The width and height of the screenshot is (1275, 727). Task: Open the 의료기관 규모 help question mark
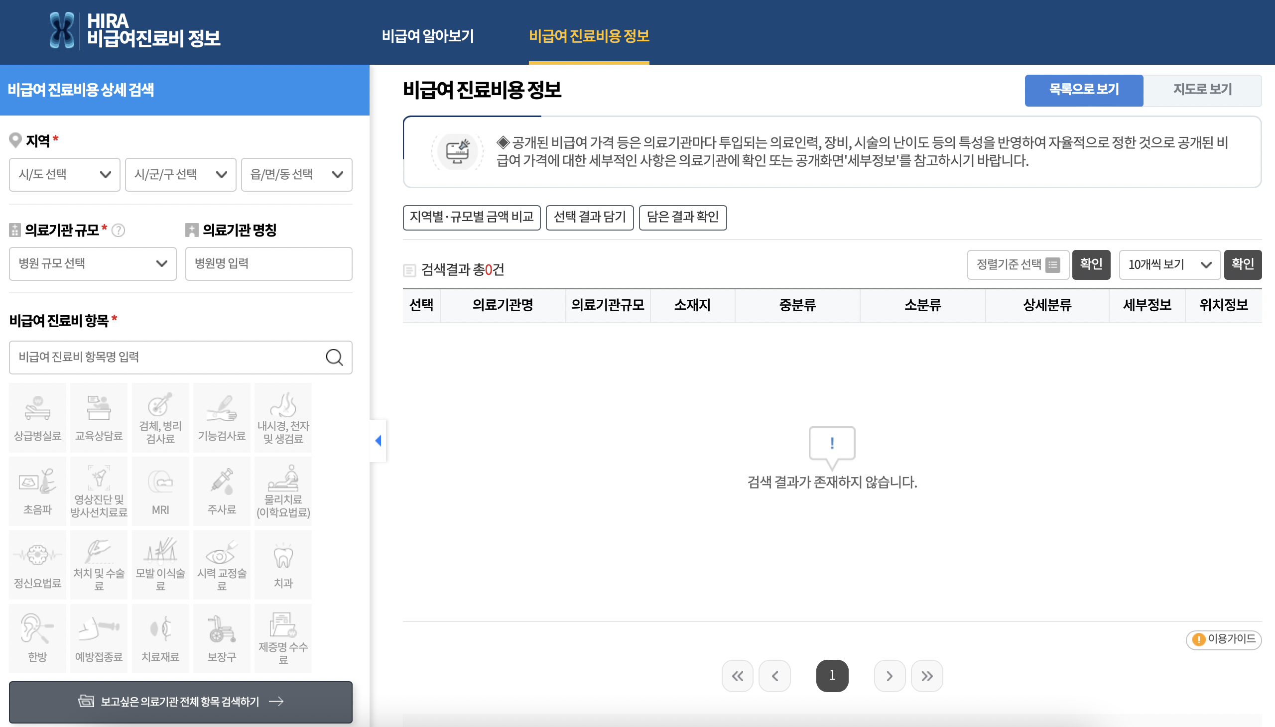[x=119, y=230]
